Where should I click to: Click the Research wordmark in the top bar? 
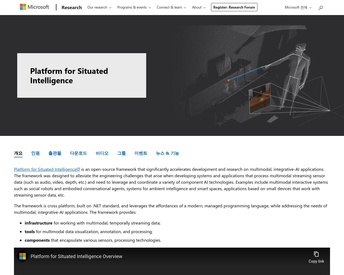71,8
